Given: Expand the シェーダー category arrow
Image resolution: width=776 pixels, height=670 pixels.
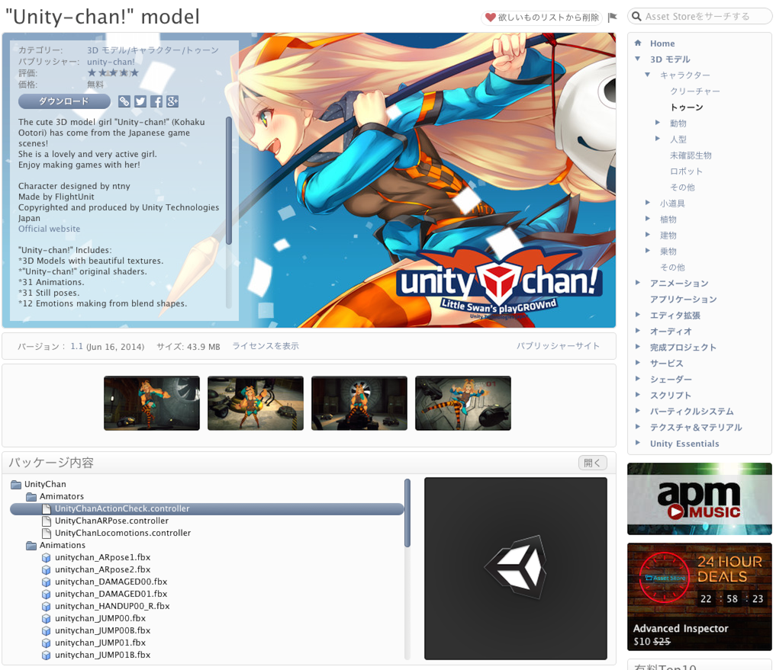Looking at the screenshot, I should click(638, 378).
